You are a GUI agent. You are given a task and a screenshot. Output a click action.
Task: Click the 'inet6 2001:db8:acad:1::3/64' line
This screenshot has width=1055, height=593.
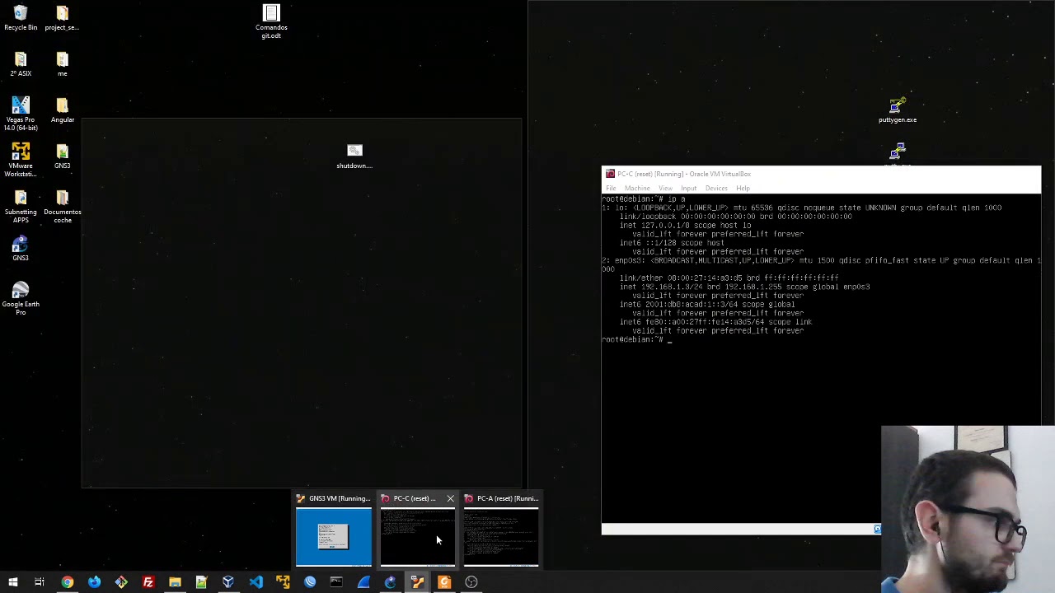(707, 305)
